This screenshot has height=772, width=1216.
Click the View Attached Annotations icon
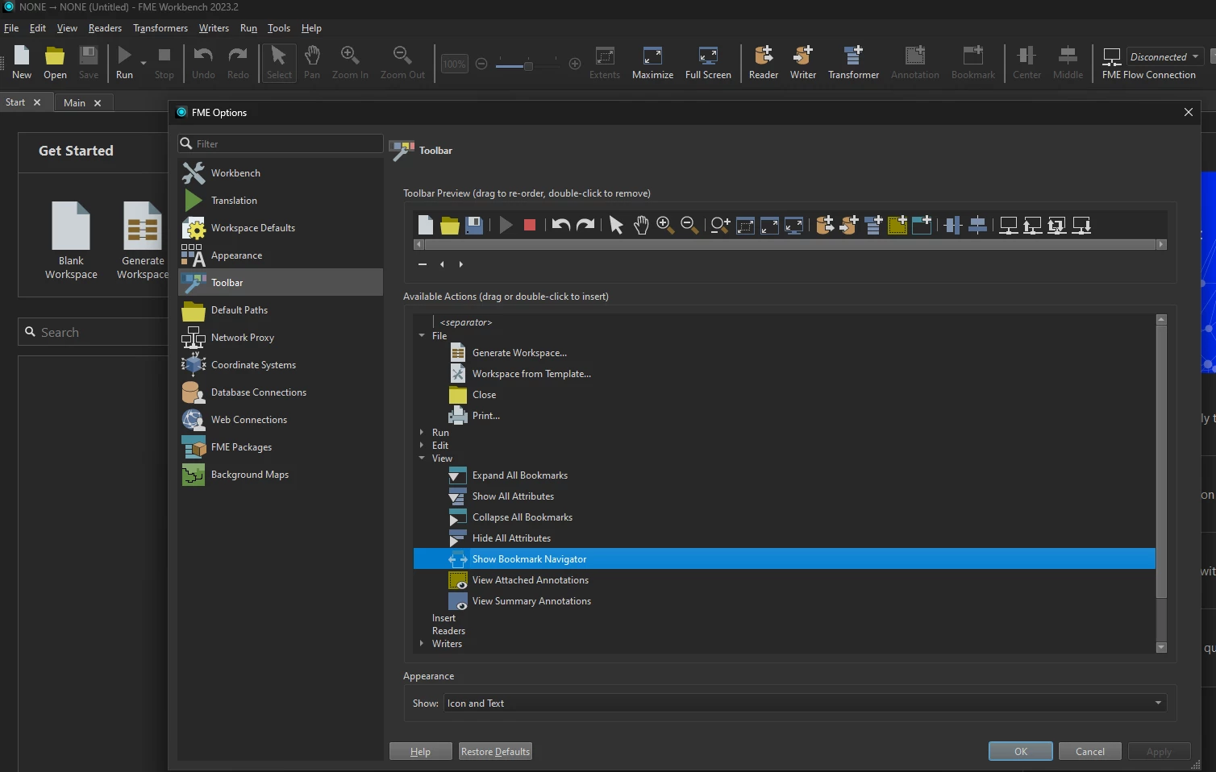(458, 579)
